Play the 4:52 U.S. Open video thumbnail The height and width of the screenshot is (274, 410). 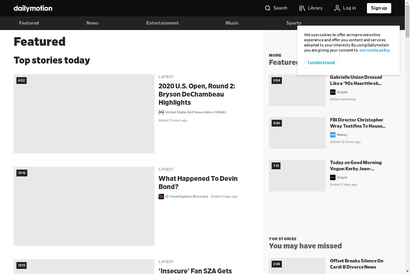pos(84,114)
